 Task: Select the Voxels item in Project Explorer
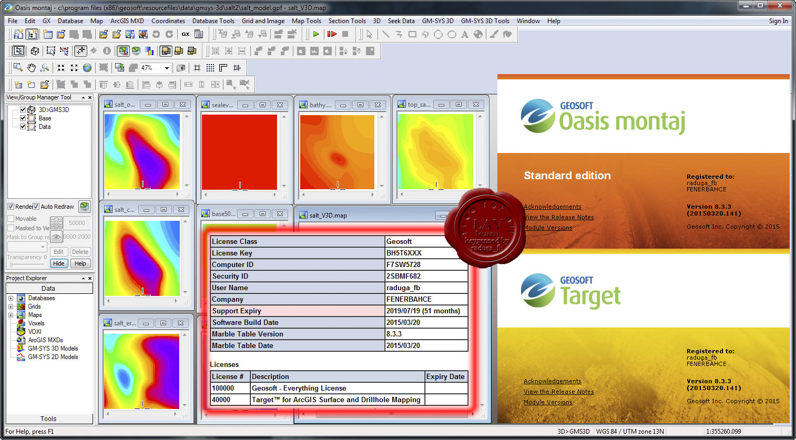36,323
